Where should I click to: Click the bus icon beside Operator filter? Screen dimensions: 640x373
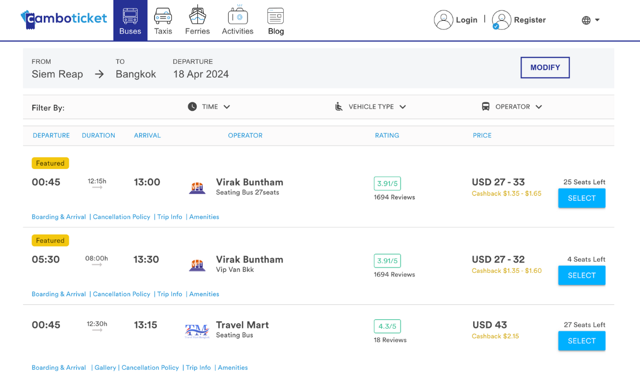[485, 107]
